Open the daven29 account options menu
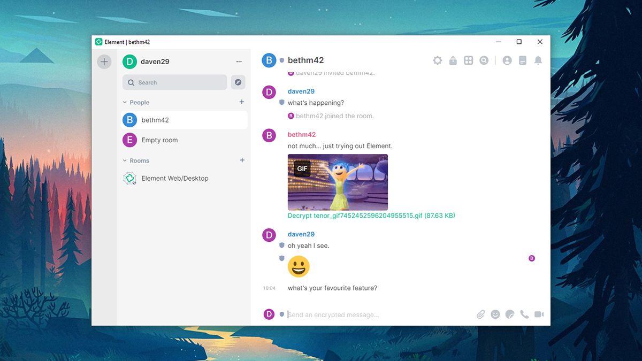642x361 pixels. tap(239, 62)
